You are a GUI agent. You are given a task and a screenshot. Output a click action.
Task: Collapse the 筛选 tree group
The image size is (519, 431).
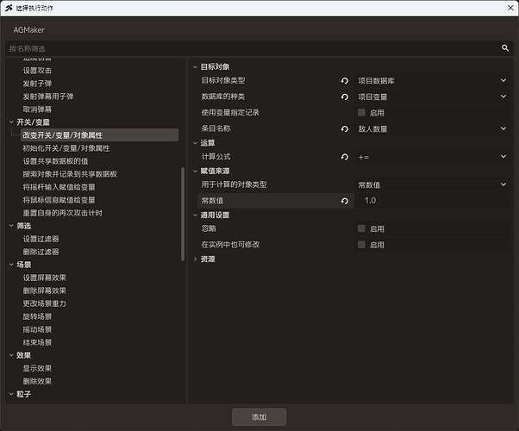coord(11,226)
